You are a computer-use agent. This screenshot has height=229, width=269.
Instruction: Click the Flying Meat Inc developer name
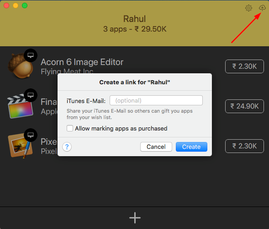(67, 71)
